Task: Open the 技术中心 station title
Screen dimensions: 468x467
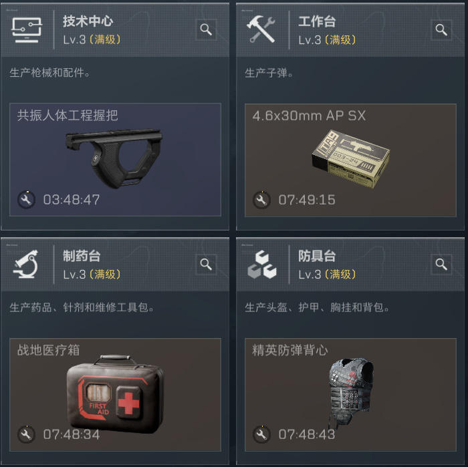Action: (x=88, y=21)
